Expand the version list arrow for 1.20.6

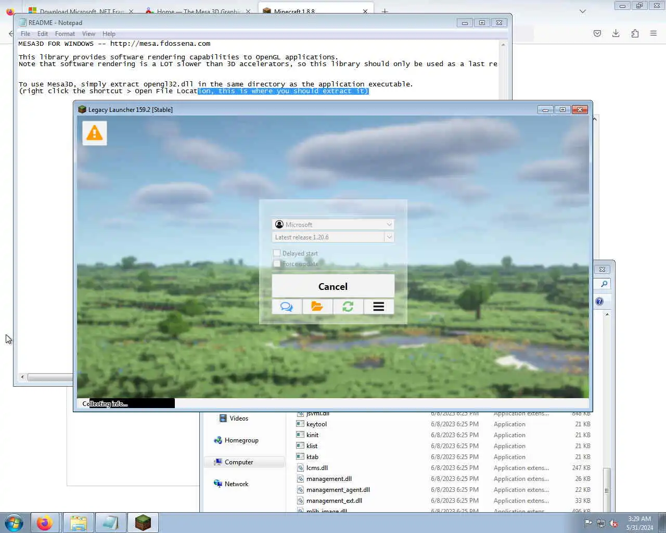389,237
